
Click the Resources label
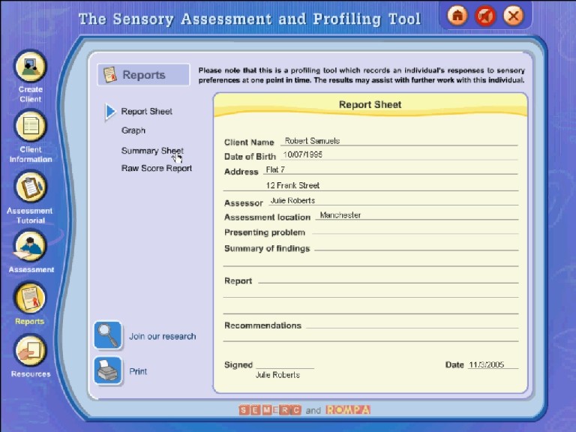click(x=31, y=374)
